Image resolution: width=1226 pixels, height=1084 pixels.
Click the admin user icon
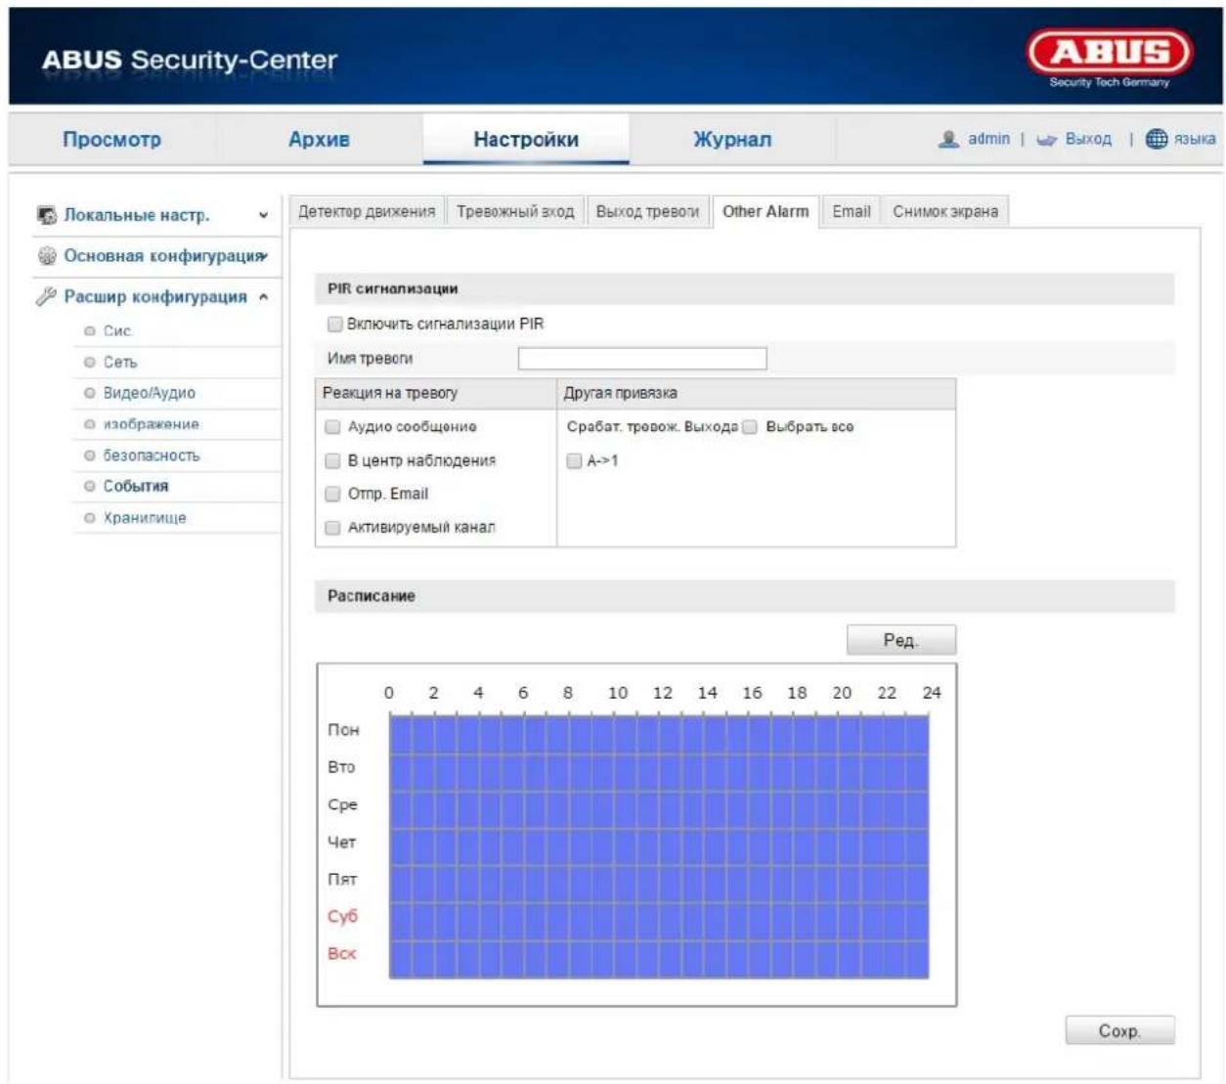(948, 140)
